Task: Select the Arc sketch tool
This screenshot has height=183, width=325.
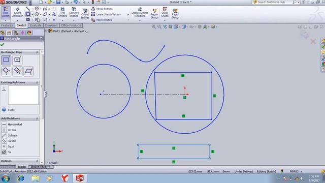Action: (x=37, y=14)
